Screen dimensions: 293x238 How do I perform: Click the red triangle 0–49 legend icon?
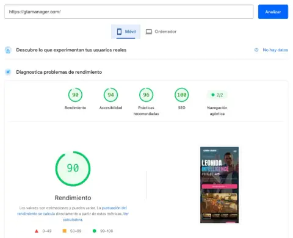[x=37, y=231]
